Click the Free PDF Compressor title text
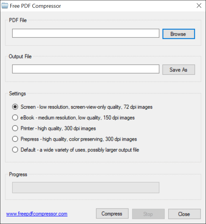 (x=36, y=6)
